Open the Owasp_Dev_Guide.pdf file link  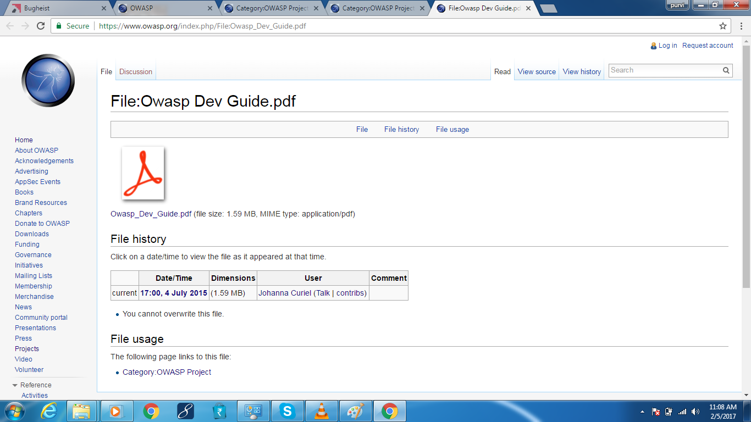click(x=151, y=214)
